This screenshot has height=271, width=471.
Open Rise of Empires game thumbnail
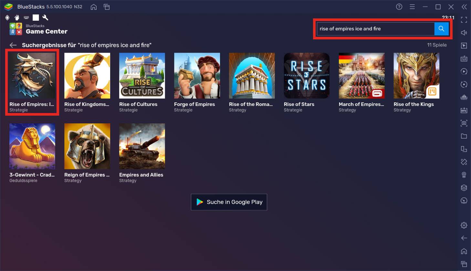(32, 76)
